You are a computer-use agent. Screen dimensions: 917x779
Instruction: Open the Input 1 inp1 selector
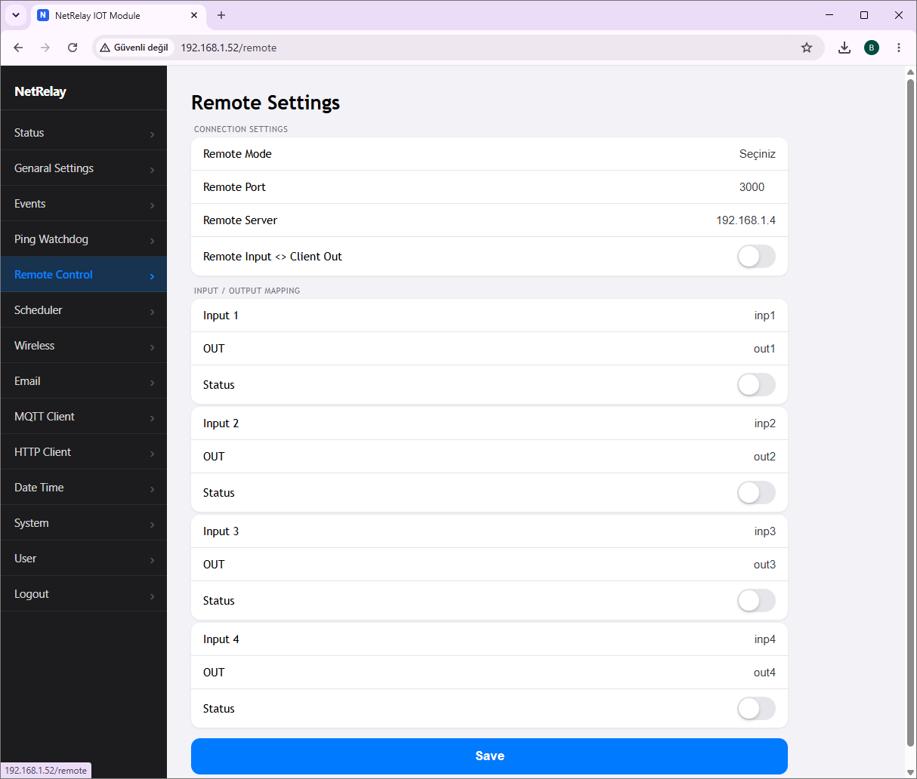click(764, 316)
